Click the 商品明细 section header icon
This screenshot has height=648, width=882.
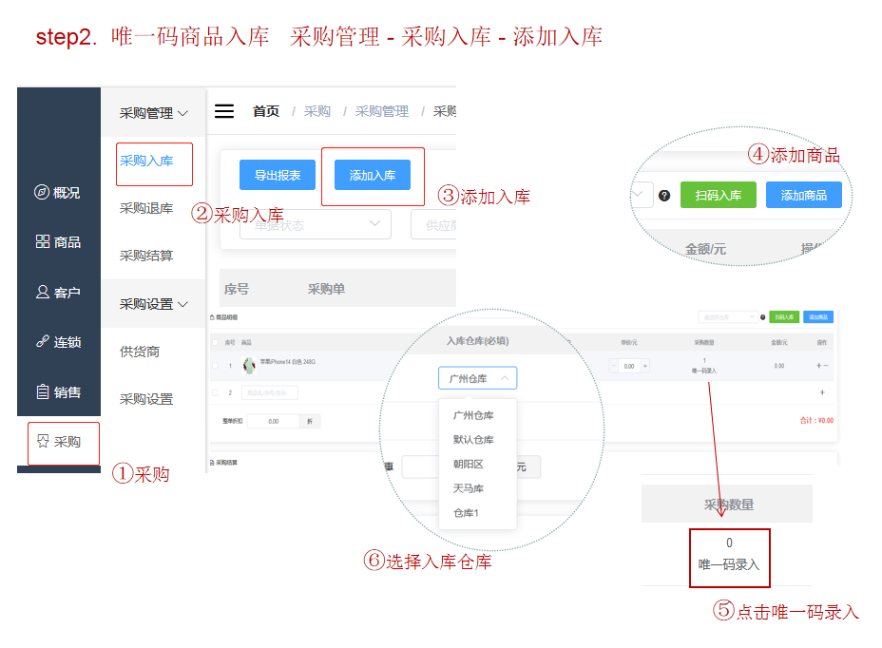pyautogui.click(x=212, y=317)
